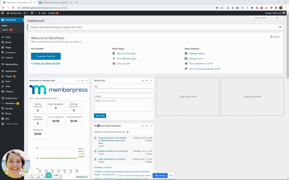The image size is (289, 180).
Task: Dismiss the admin email verification notice
Action: coord(280,27)
